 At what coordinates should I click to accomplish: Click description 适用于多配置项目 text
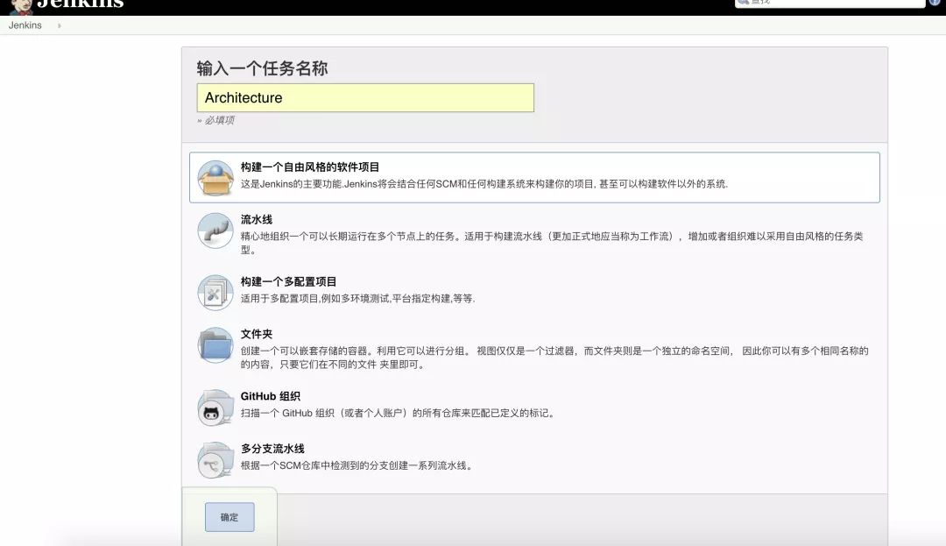coord(357,299)
